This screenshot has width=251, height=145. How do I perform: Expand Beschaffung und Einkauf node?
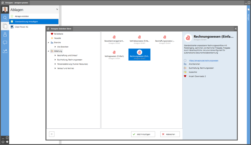(x=55, y=55)
